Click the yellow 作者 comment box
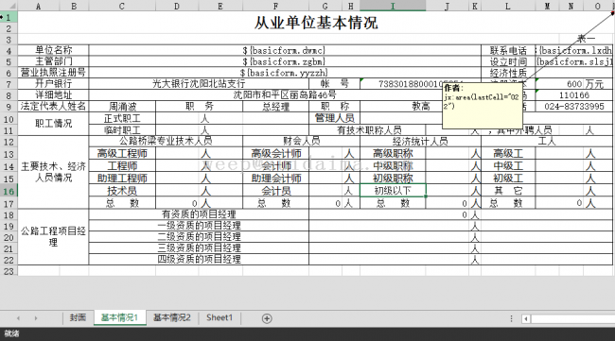The image size is (615, 341). (x=483, y=105)
